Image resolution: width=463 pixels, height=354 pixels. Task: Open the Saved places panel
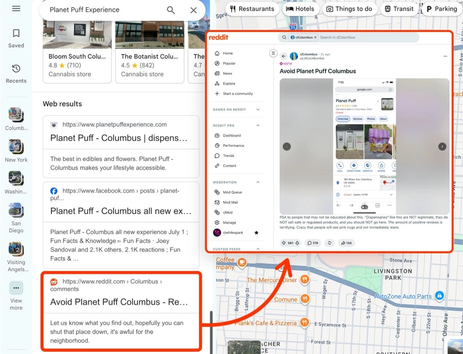point(16,39)
